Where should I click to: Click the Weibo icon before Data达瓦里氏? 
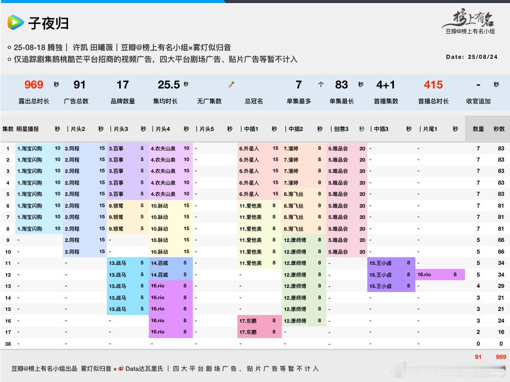pos(121,368)
